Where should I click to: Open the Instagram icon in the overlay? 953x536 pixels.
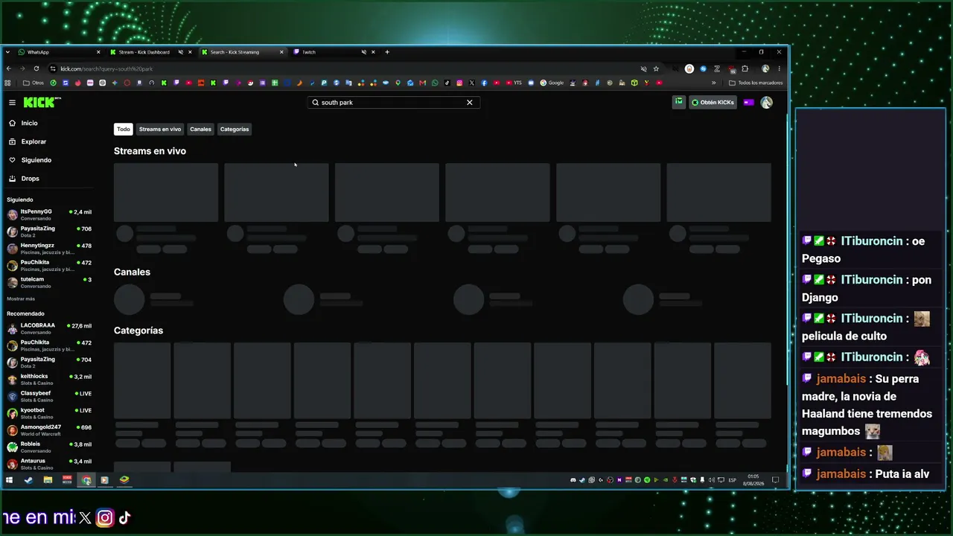105,518
